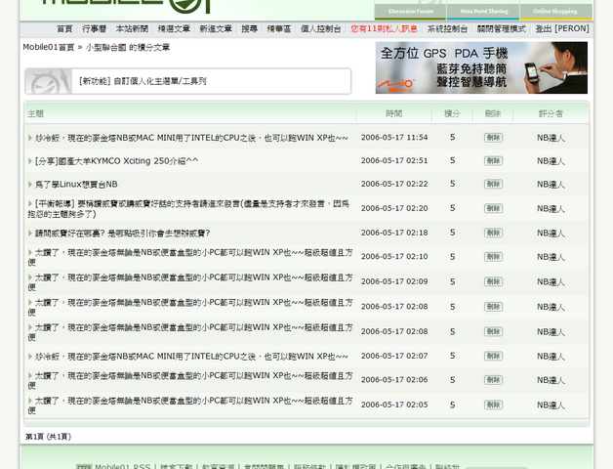Open the 自訂個人化主選單/工具列 new feature announcement

pos(143,81)
